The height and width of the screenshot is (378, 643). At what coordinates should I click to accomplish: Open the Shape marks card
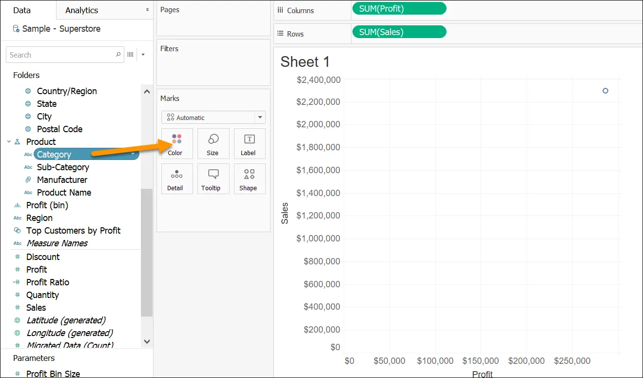[x=250, y=179]
